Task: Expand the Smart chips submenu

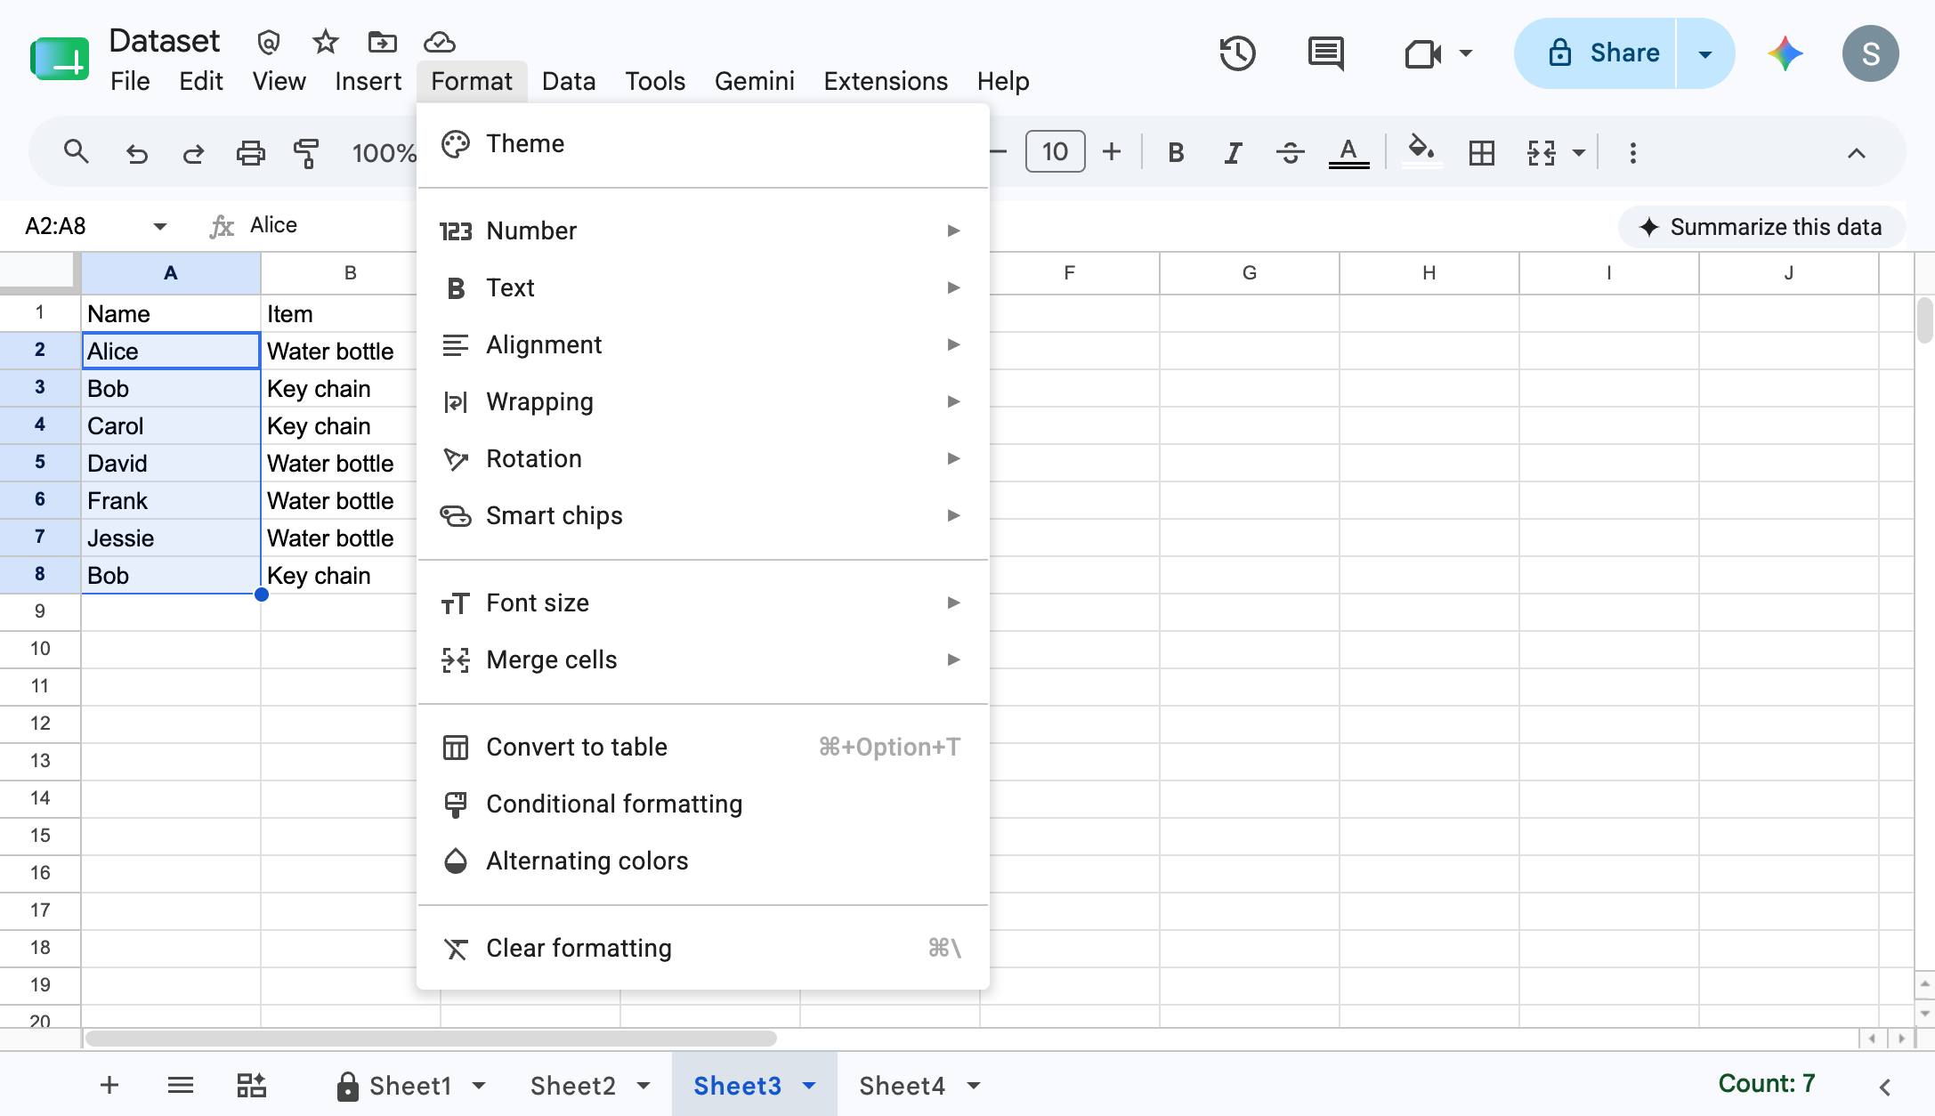Action: 703,515
